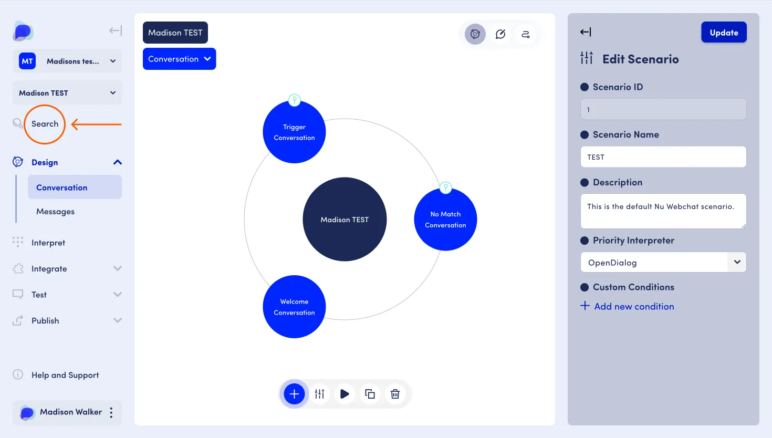Click the Interpret dots icon
772x438 pixels.
[18, 242]
